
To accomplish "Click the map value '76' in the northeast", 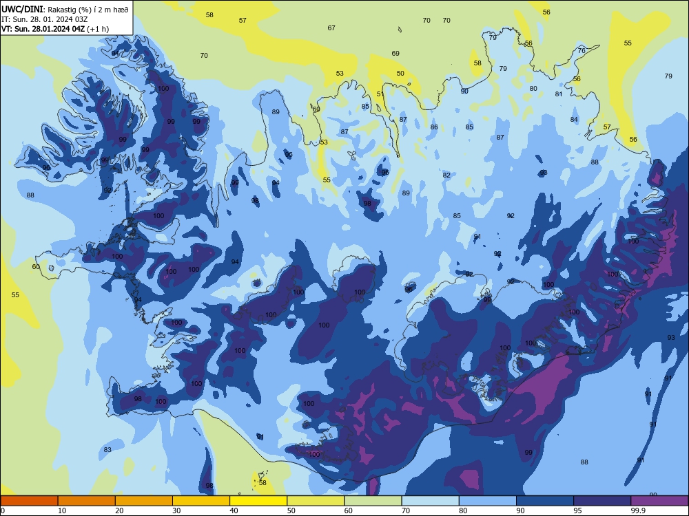I will click(x=582, y=51).
